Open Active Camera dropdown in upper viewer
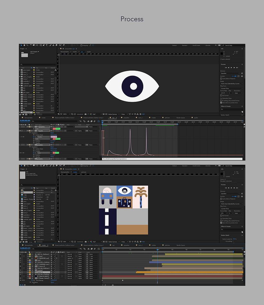Viewport: 264px width, 305px height. point(114,114)
